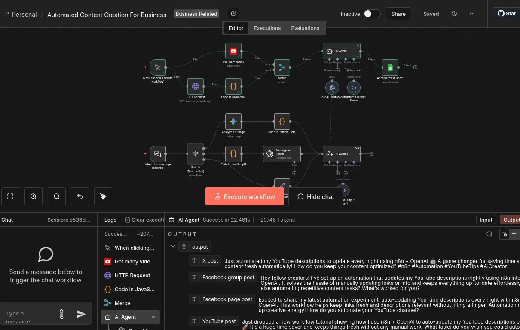Click Hide chat button

point(316,196)
